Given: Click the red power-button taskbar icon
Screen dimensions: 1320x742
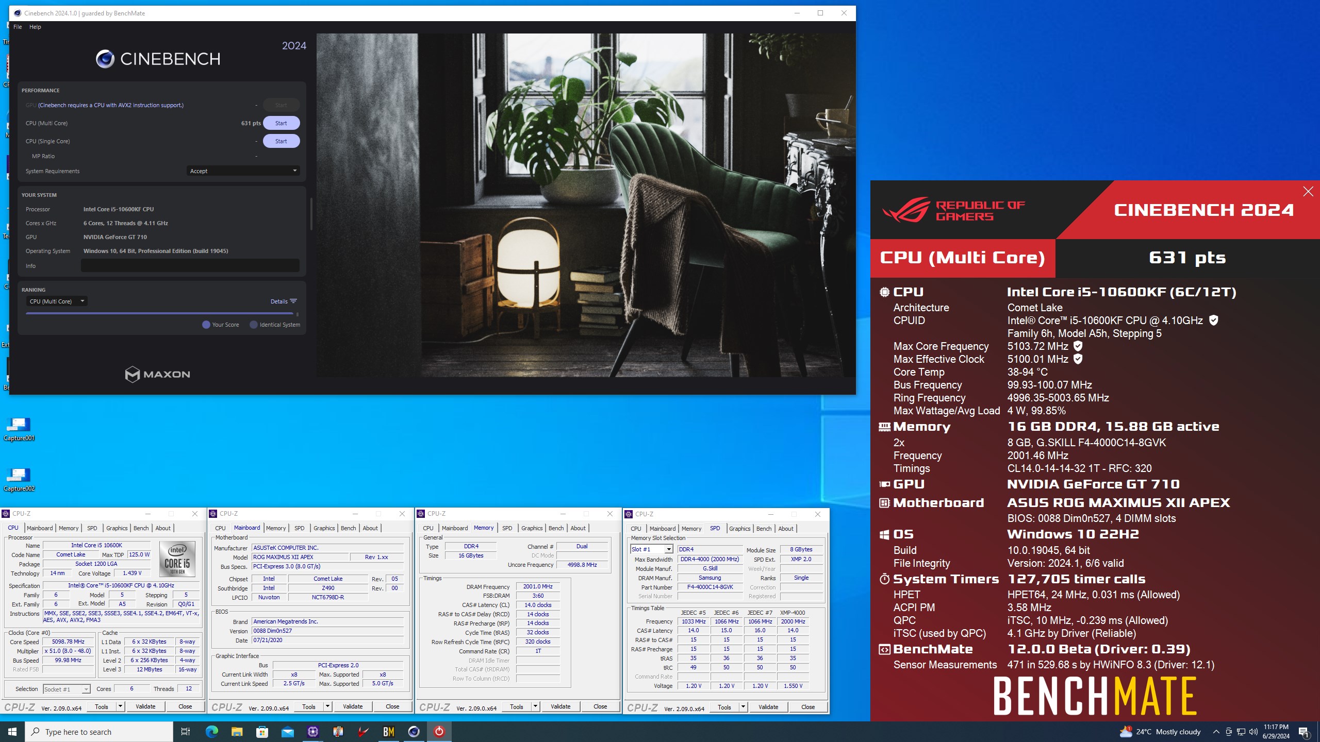Looking at the screenshot, I should [x=439, y=732].
